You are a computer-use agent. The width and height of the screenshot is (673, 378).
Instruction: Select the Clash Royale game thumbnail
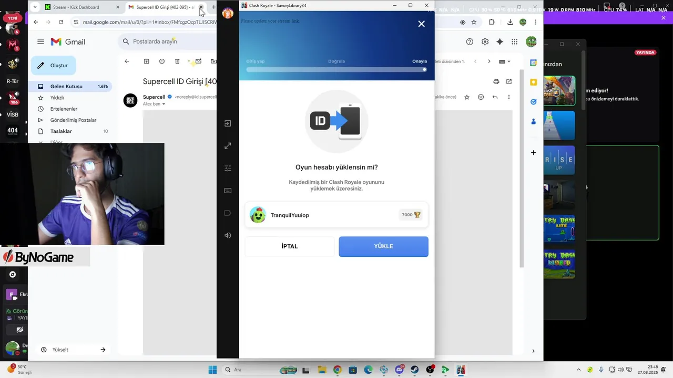559,90
